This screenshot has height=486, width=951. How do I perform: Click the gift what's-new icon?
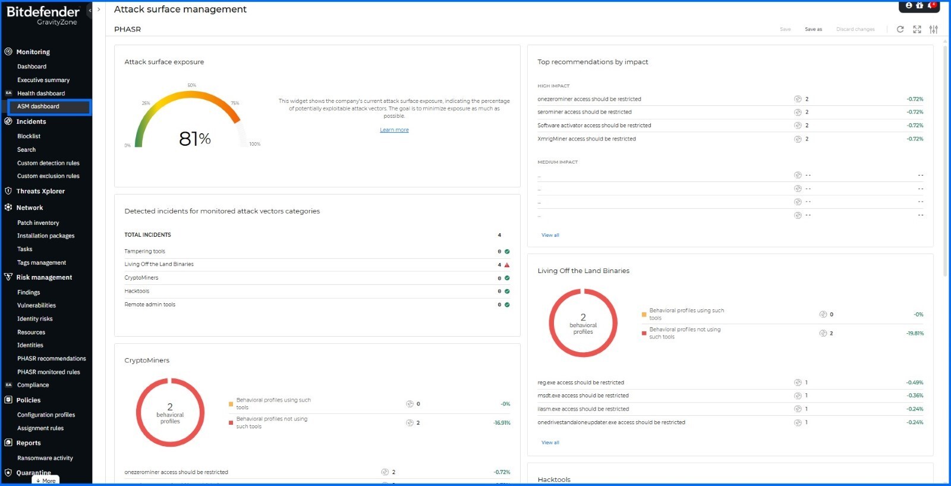919,5
